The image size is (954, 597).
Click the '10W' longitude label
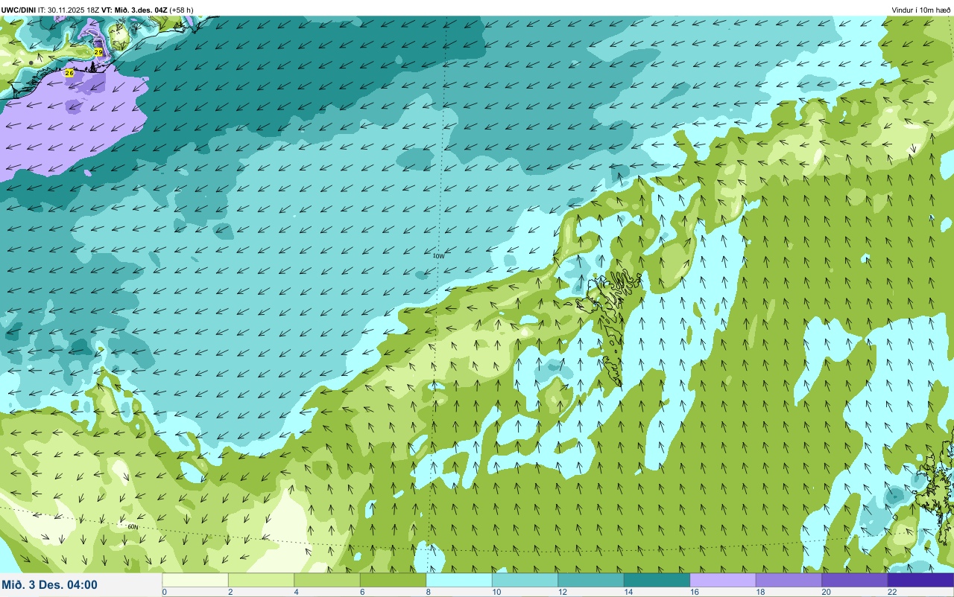pos(439,256)
